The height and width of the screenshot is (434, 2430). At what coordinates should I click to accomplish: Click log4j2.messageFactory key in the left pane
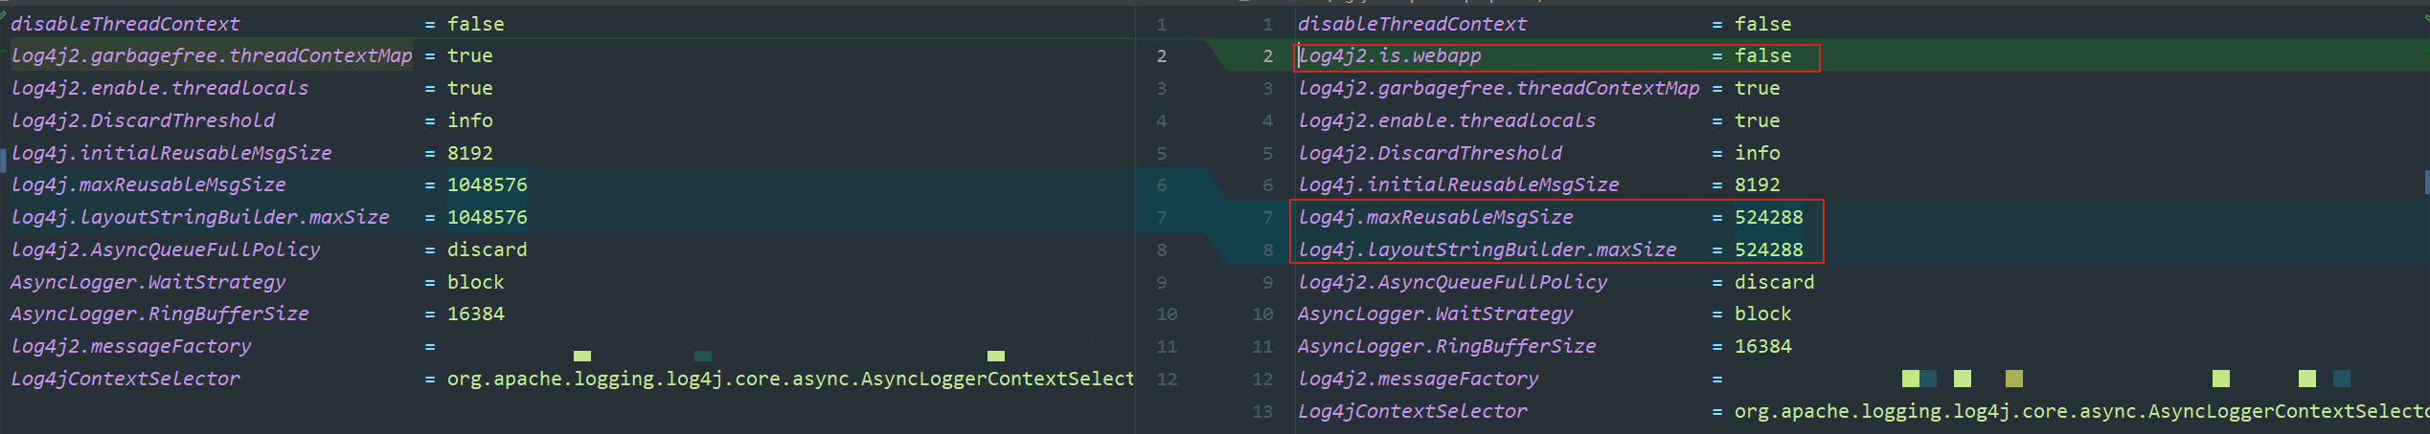tap(130, 347)
